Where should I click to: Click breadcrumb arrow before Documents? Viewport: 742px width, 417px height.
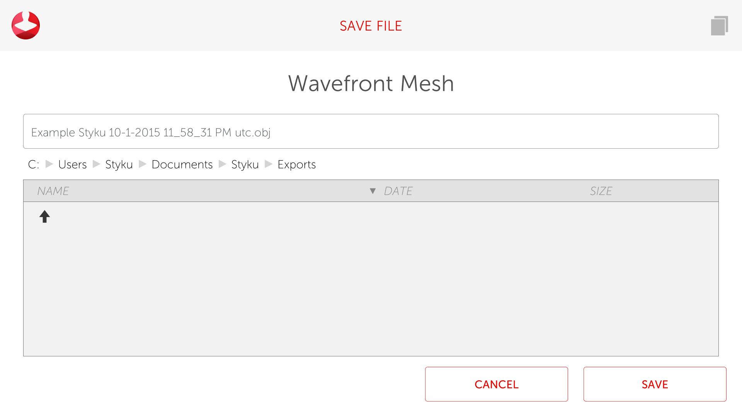[142, 164]
